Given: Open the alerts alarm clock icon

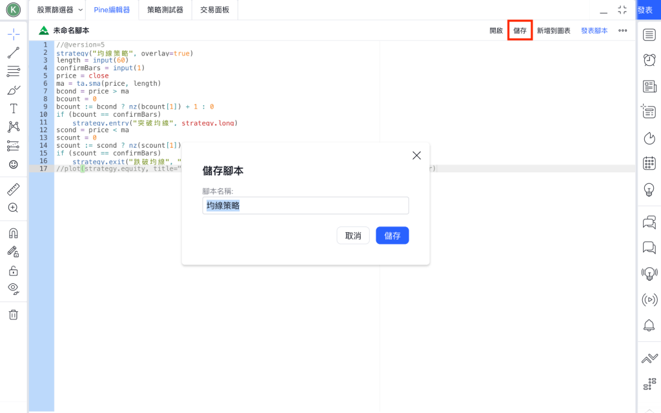Looking at the screenshot, I should [649, 60].
